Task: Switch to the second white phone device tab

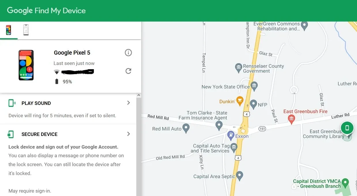Action: tap(26, 30)
